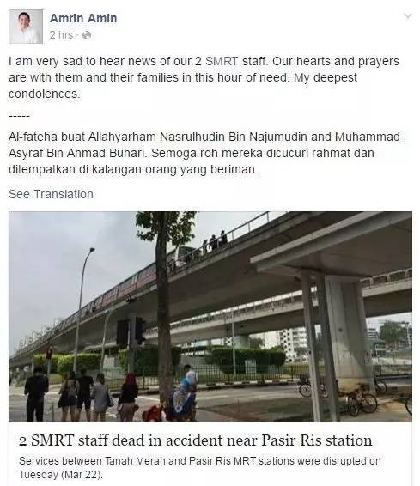Open the Amrin Amin profile name link
Screen dimensions: 420x486
coord(83,18)
